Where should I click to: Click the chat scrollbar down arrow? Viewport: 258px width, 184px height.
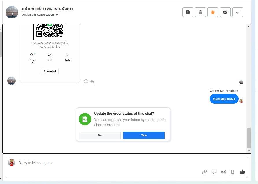pyautogui.click(x=249, y=151)
